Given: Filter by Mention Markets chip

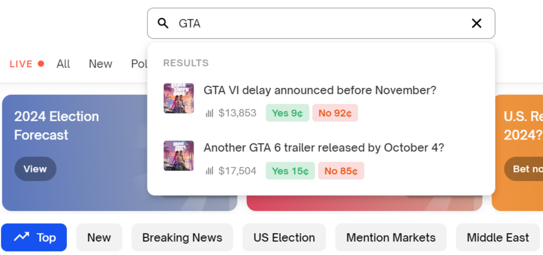Looking at the screenshot, I should click(x=391, y=238).
